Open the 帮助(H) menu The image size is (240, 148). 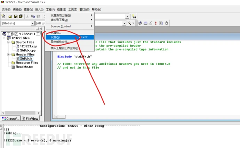[x=96, y=9]
